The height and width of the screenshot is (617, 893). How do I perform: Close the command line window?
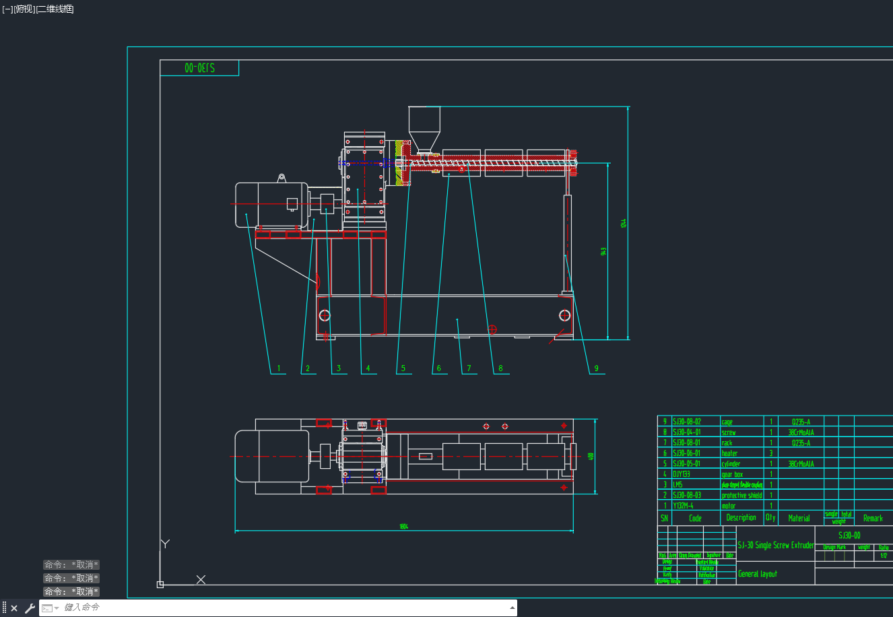[x=14, y=608]
